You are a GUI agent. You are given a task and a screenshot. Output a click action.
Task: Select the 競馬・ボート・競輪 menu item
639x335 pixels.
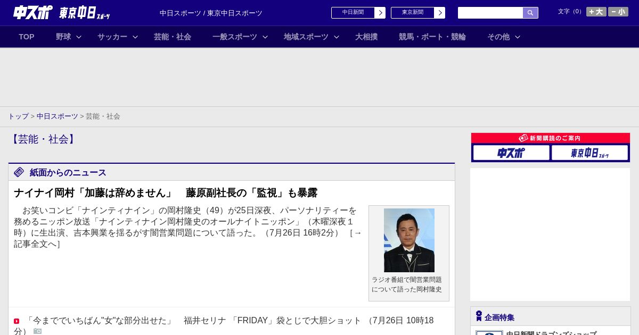432,37
